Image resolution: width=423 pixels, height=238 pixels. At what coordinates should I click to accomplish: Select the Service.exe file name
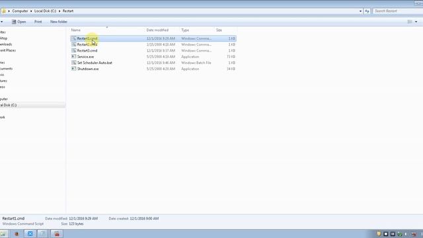pos(85,57)
